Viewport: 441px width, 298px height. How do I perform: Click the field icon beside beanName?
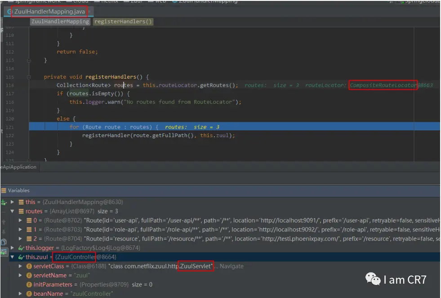pos(29,294)
